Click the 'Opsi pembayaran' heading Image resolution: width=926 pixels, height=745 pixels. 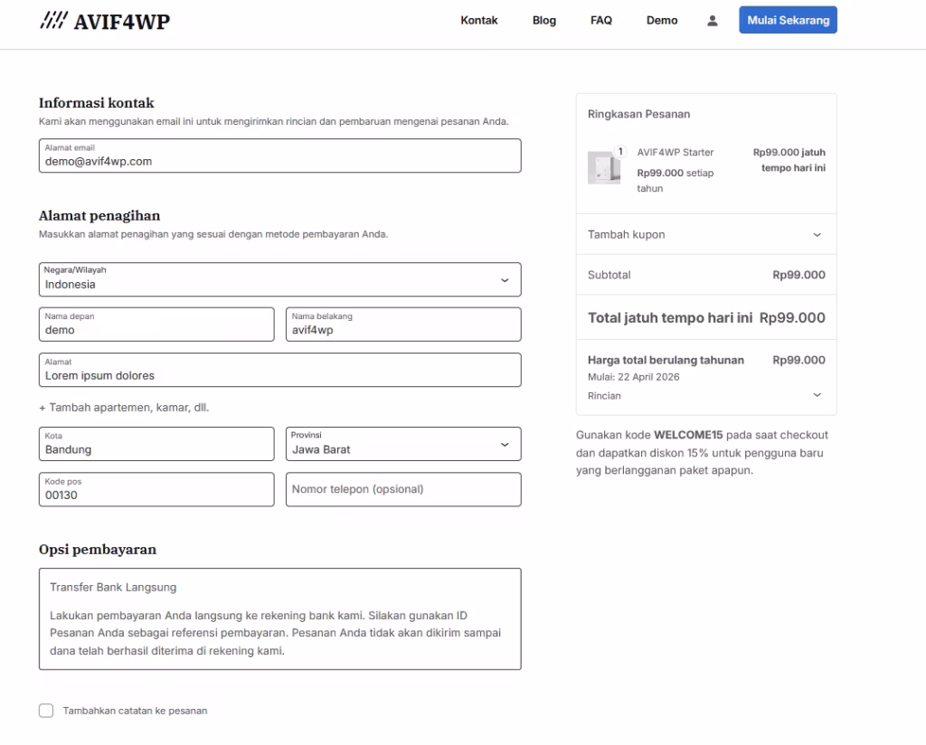pyautogui.click(x=98, y=550)
